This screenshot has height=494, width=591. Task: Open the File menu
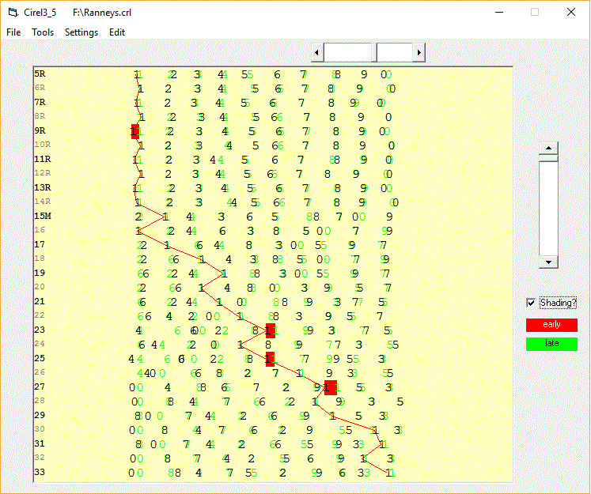(x=13, y=32)
